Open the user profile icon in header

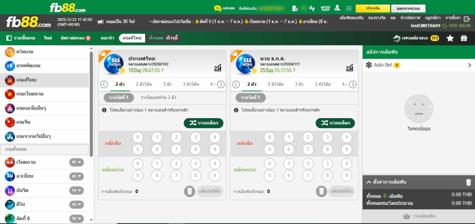[x=337, y=8]
